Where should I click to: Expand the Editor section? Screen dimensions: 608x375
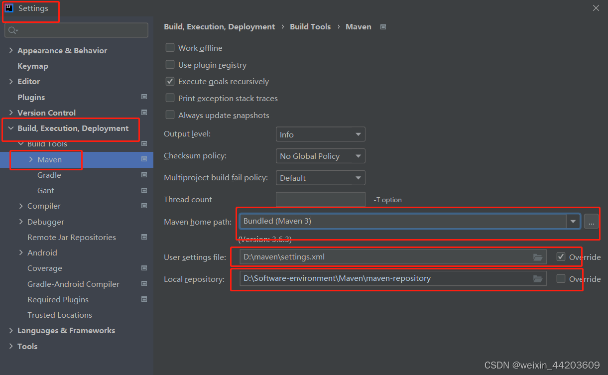[x=11, y=81]
